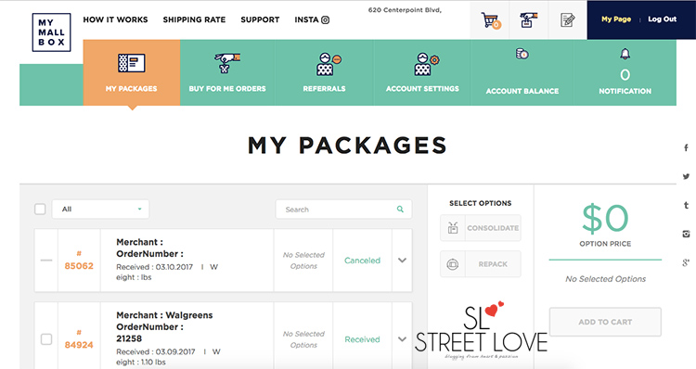Click the My Mall Box logo
This screenshot has height=369, width=696.
[51, 32]
